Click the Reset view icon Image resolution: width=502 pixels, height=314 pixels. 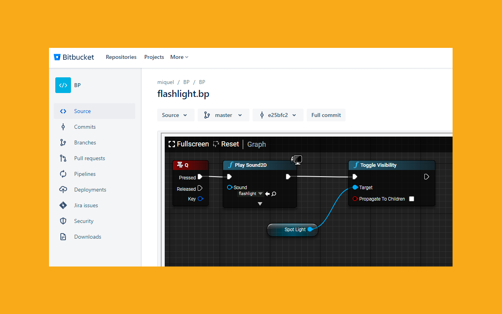pos(216,144)
